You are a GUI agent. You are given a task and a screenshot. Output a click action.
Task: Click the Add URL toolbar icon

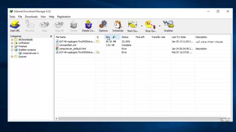click(15, 26)
